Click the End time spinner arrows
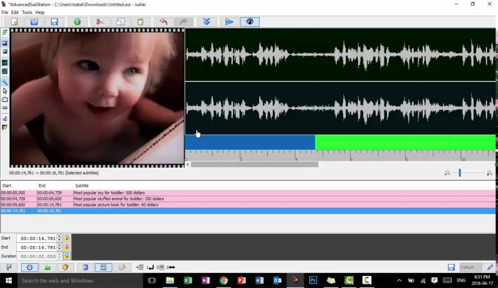Screen dimensions: 498x288 (60, 247)
